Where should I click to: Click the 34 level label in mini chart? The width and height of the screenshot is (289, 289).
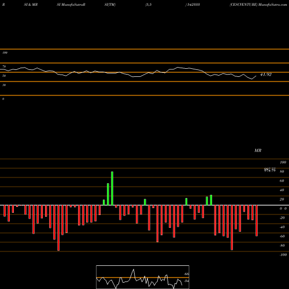[x=186, y=281]
